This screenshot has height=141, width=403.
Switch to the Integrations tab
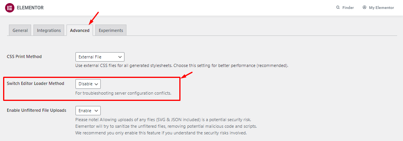[x=49, y=30]
